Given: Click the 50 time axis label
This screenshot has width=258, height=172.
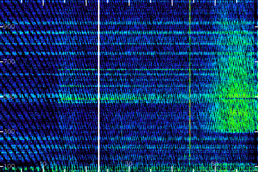Looking at the screenshot, I should click(215, 164).
